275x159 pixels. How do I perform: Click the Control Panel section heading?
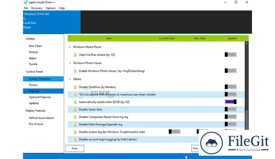click(x=34, y=72)
